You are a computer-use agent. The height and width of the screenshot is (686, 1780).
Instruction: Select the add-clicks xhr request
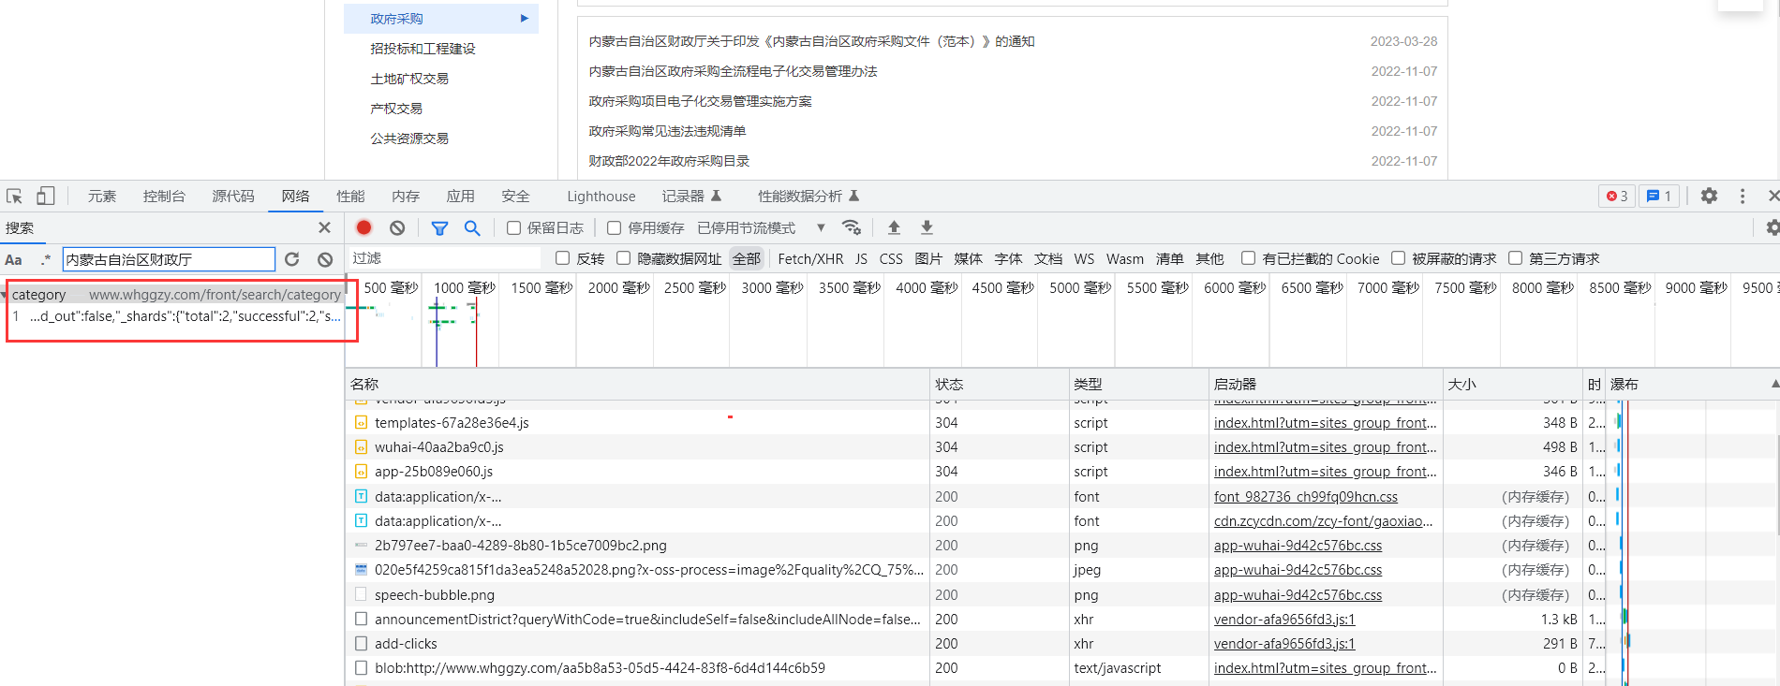click(x=637, y=644)
